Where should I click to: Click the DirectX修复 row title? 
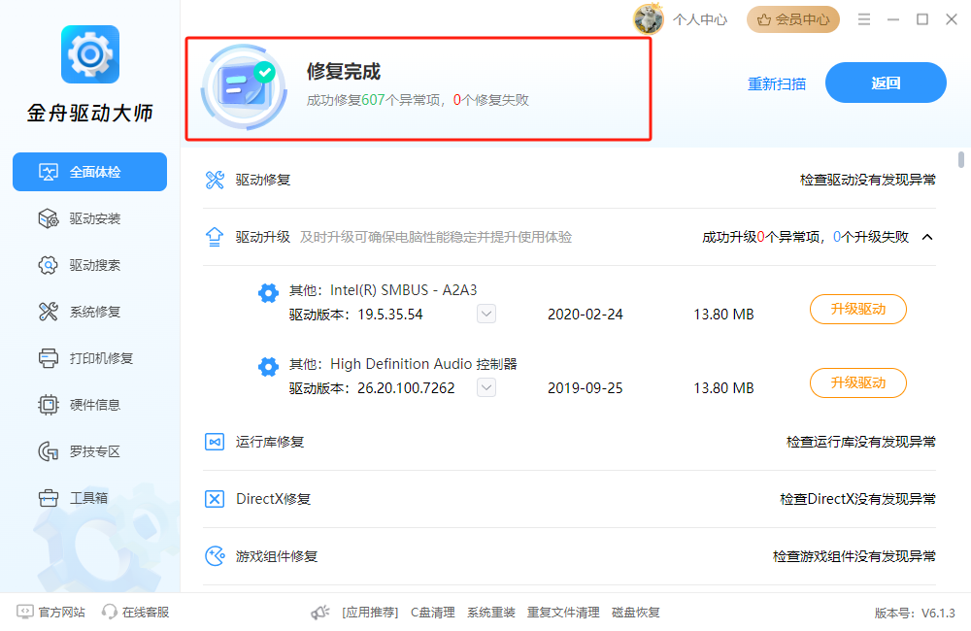pos(273,499)
